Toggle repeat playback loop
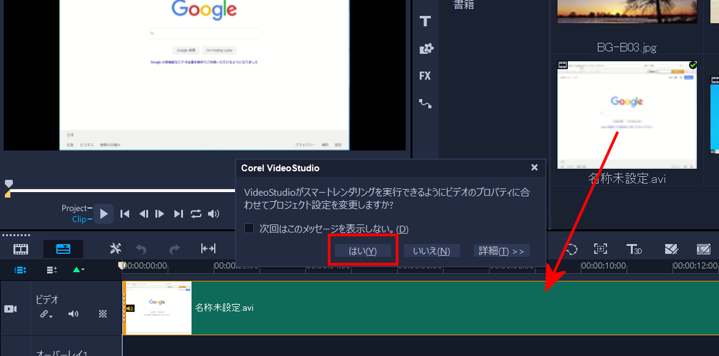 196,213
